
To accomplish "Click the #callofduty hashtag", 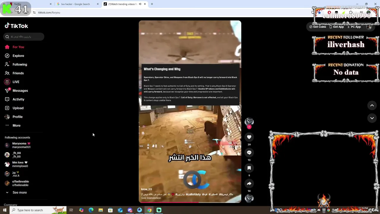I will (x=193, y=194).
